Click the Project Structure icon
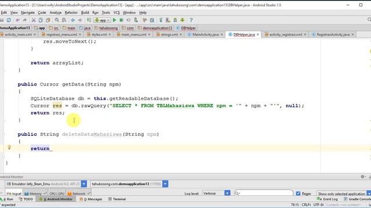The height and width of the screenshot is (208, 371). point(152,20)
